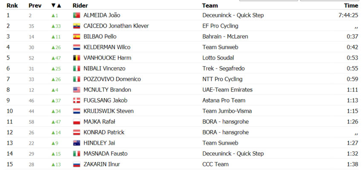Click the Spanish flag beside BILBAO Pello
Viewport: 362px width, 171px height.
pos(76,37)
